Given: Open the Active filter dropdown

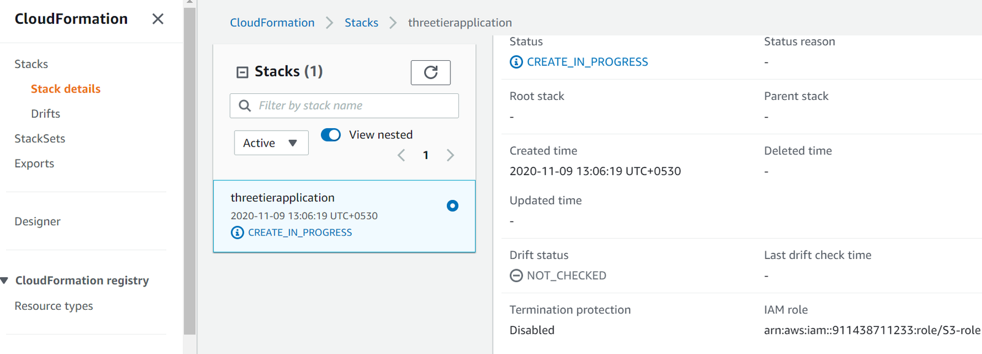Looking at the screenshot, I should 271,143.
